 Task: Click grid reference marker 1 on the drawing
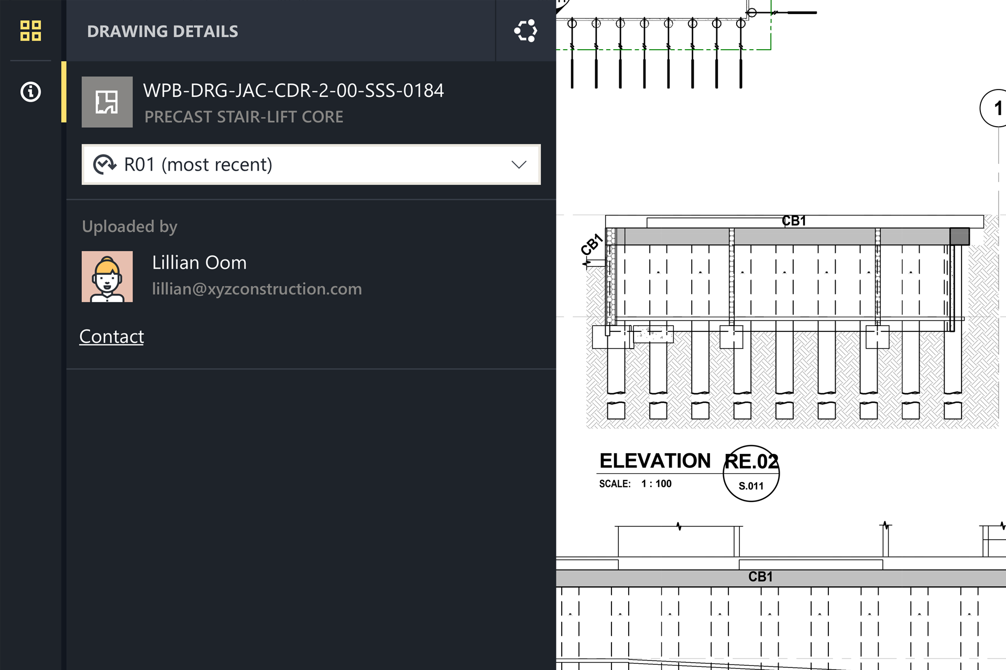pos(997,108)
